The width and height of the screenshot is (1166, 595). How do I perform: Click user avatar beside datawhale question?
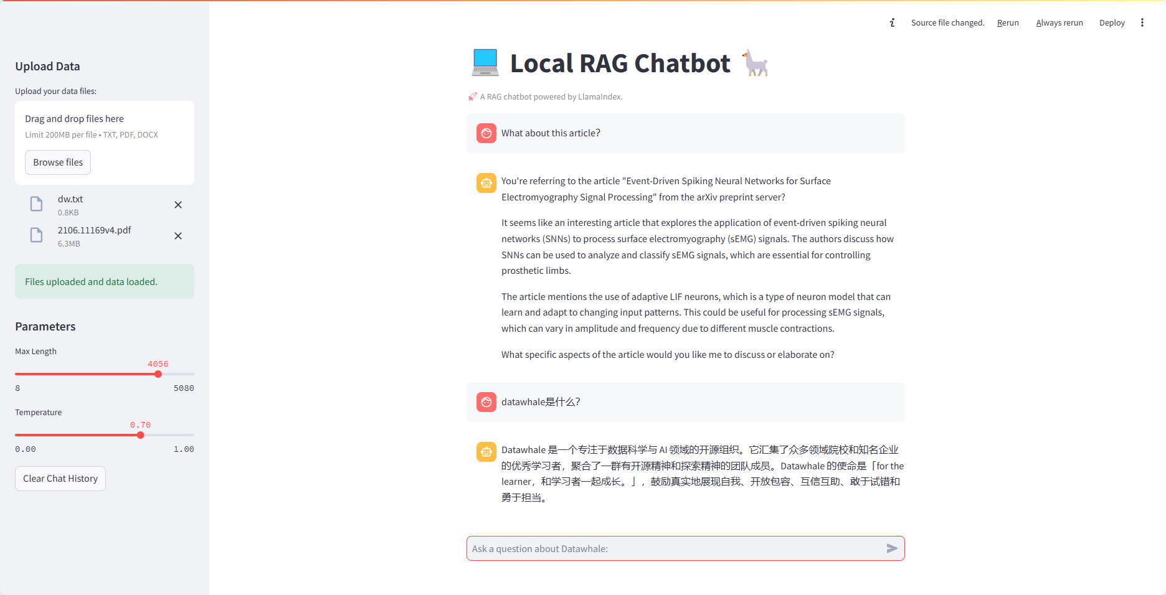coord(486,402)
